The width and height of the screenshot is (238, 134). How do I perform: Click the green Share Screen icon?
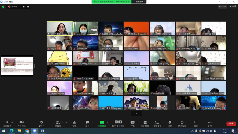point(102,122)
